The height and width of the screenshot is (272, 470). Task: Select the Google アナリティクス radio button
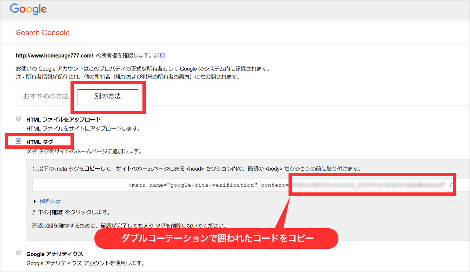coord(18,253)
